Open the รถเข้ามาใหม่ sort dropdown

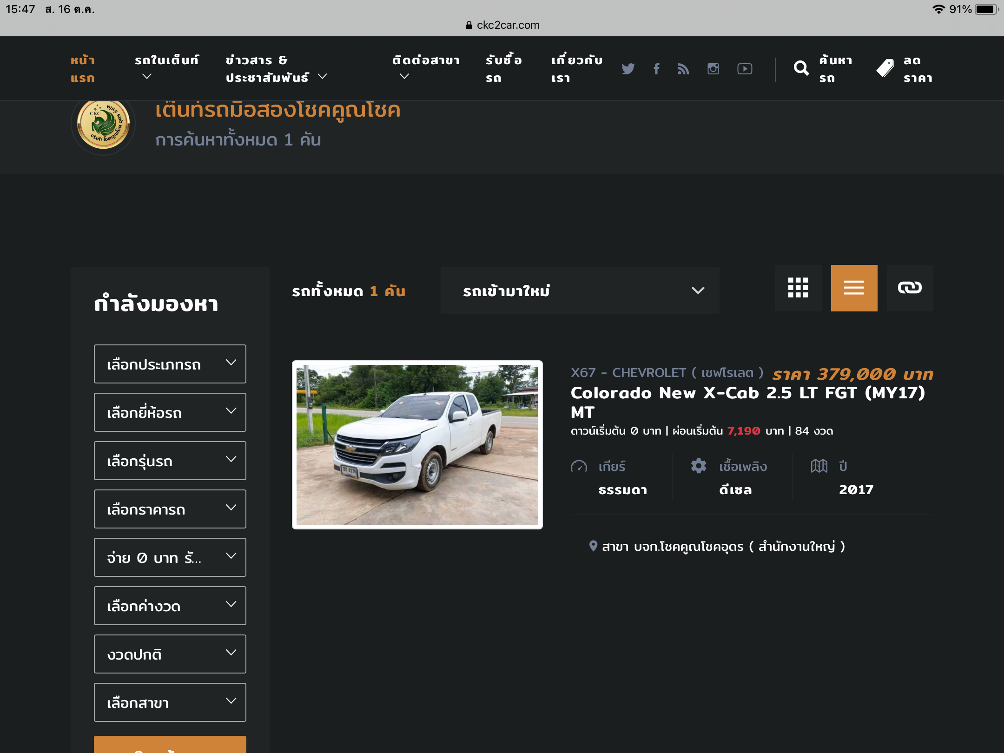580,291
